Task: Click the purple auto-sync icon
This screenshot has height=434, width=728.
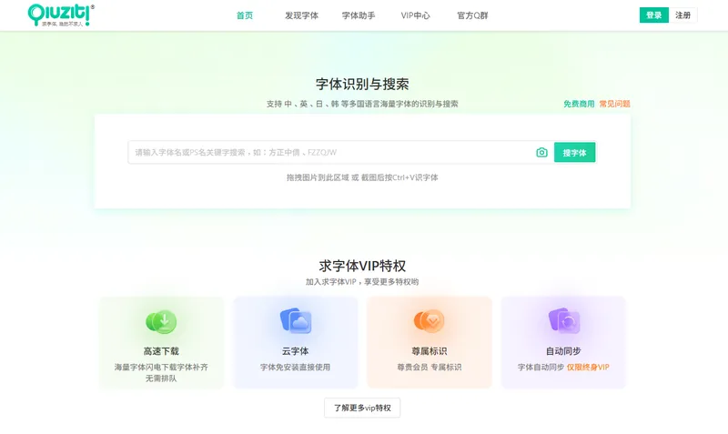Action: (x=562, y=320)
